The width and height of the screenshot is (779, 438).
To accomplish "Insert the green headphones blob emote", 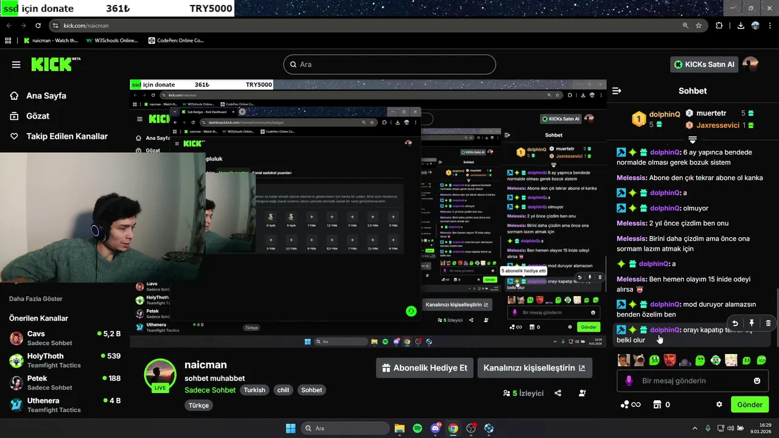I will point(716,360).
